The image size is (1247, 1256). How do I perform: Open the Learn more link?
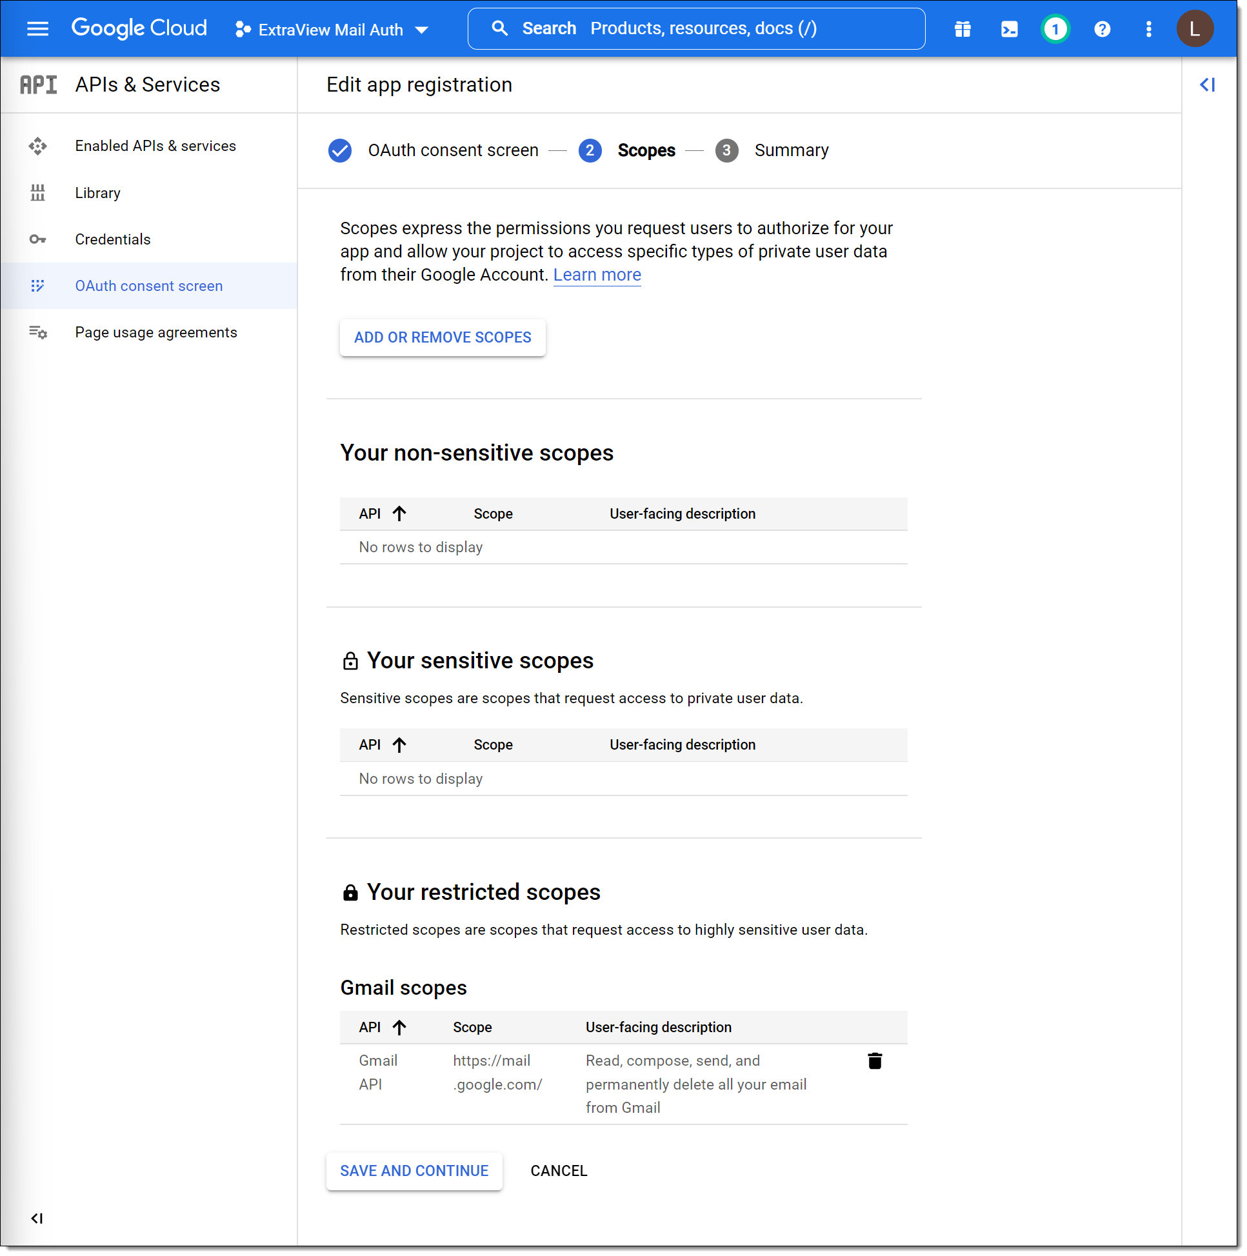click(597, 275)
